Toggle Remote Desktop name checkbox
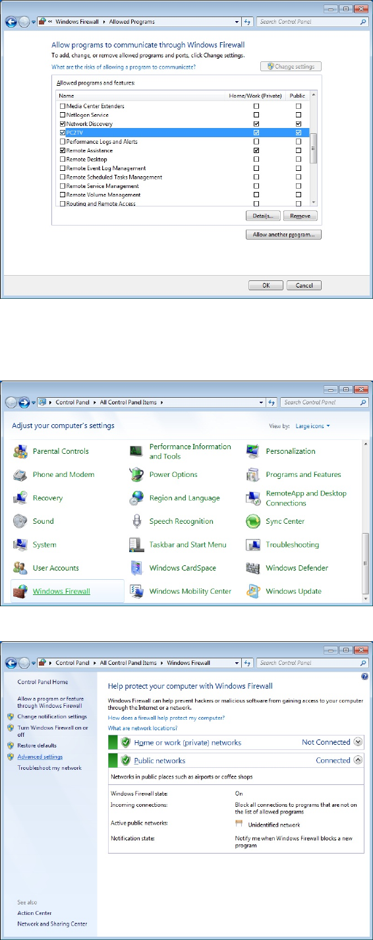Image resolution: width=373 pixels, height=940 pixels. (63, 160)
